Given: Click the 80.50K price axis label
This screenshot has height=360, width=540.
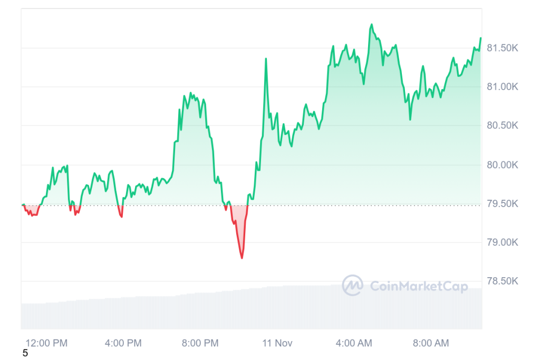Looking at the screenshot, I should 503,125.
